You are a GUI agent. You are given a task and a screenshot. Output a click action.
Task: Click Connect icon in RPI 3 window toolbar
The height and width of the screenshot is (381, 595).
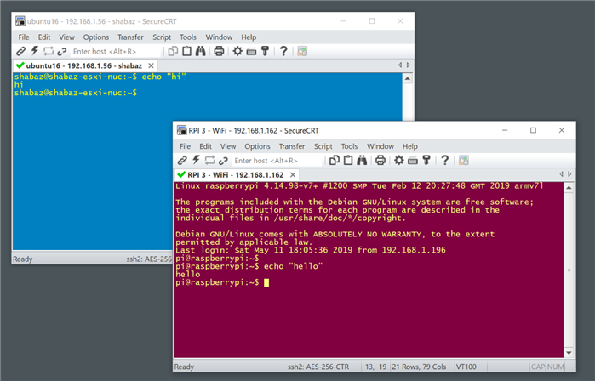(182, 161)
